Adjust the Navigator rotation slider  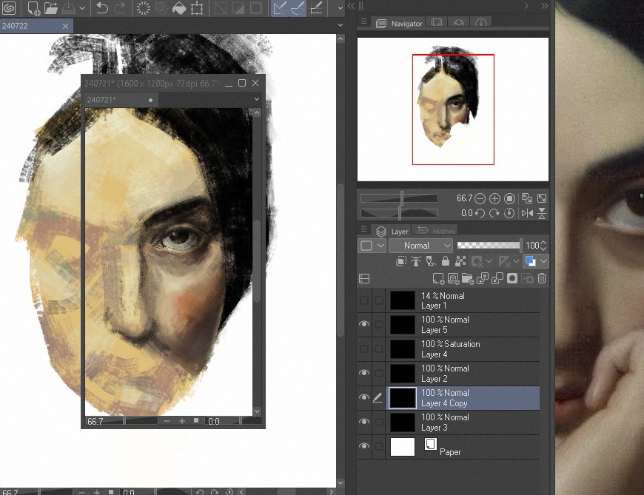tap(399, 213)
